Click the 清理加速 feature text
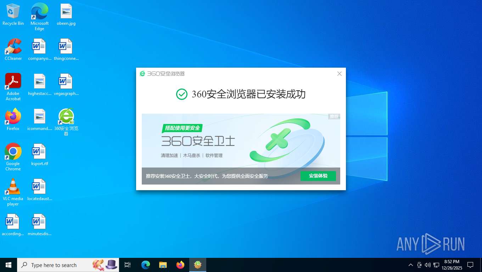 [169, 155]
